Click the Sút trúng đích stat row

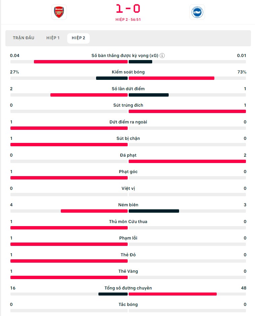tap(128, 108)
